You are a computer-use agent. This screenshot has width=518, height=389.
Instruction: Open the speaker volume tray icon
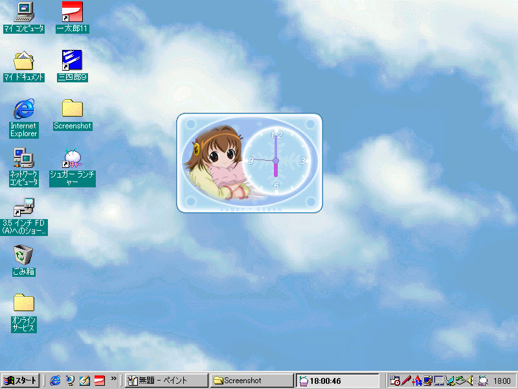click(x=471, y=381)
